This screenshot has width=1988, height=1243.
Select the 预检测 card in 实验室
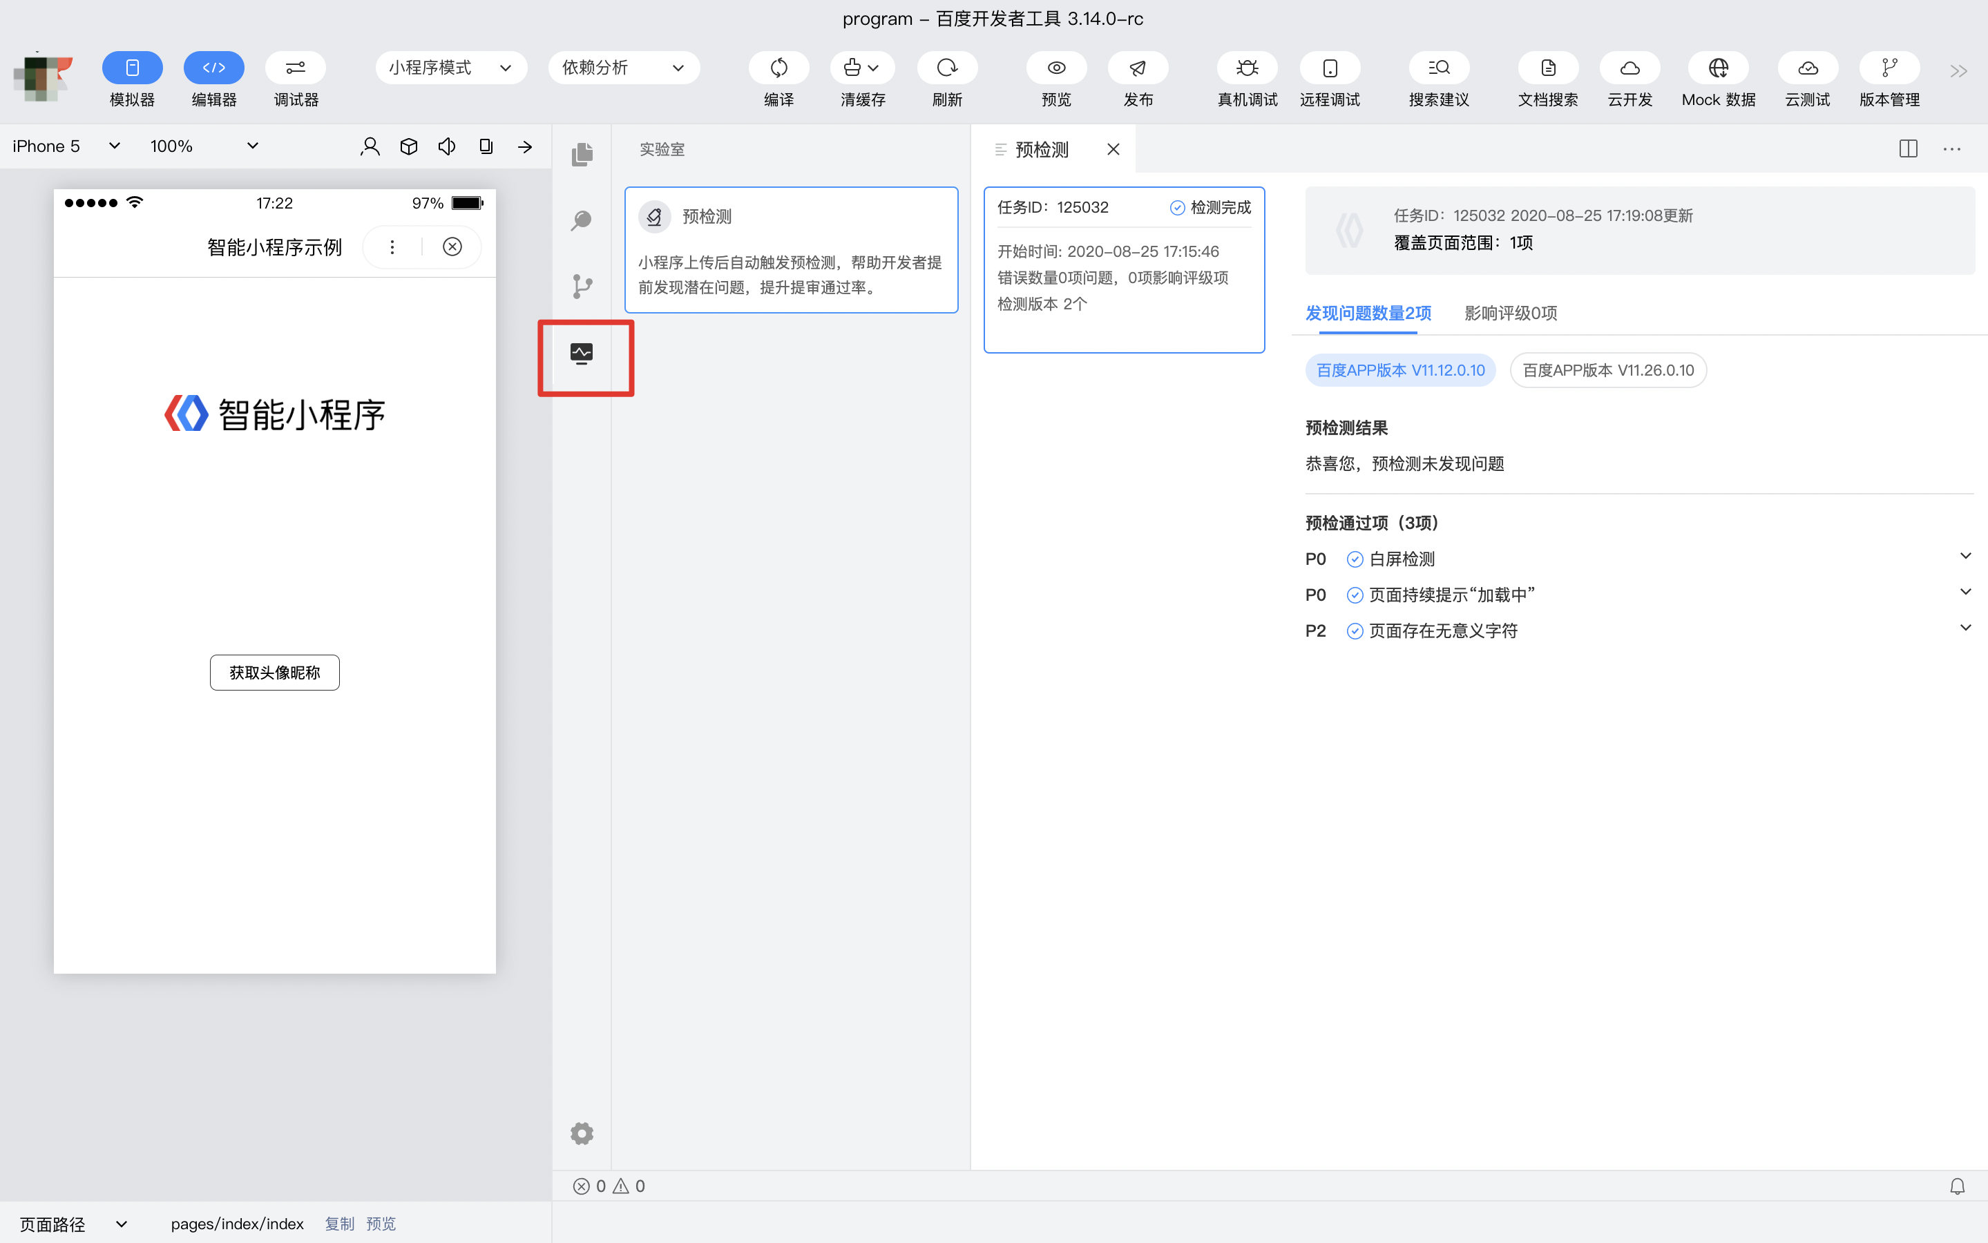[x=791, y=250]
